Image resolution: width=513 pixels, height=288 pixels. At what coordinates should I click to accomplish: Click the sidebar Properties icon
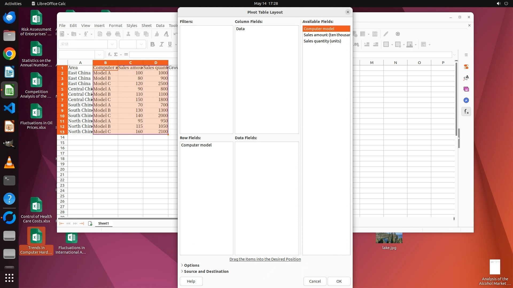tap(466, 67)
